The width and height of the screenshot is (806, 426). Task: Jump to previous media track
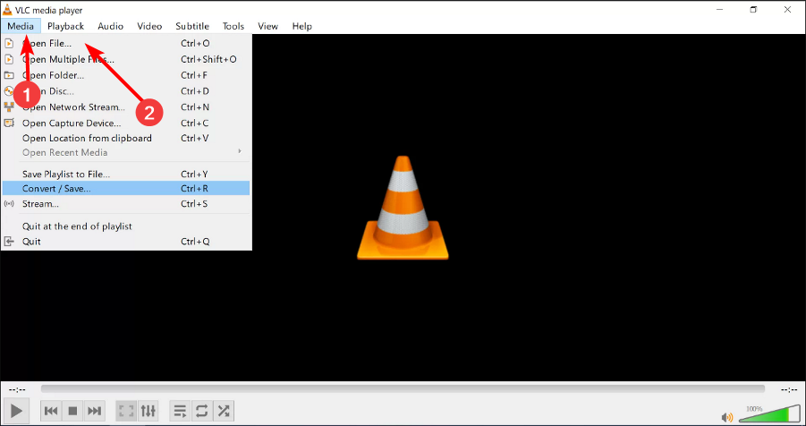[51, 411]
